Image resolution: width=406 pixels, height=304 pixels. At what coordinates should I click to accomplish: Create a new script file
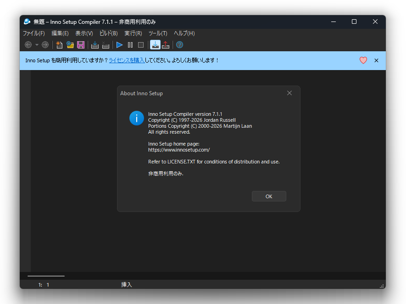click(x=59, y=45)
